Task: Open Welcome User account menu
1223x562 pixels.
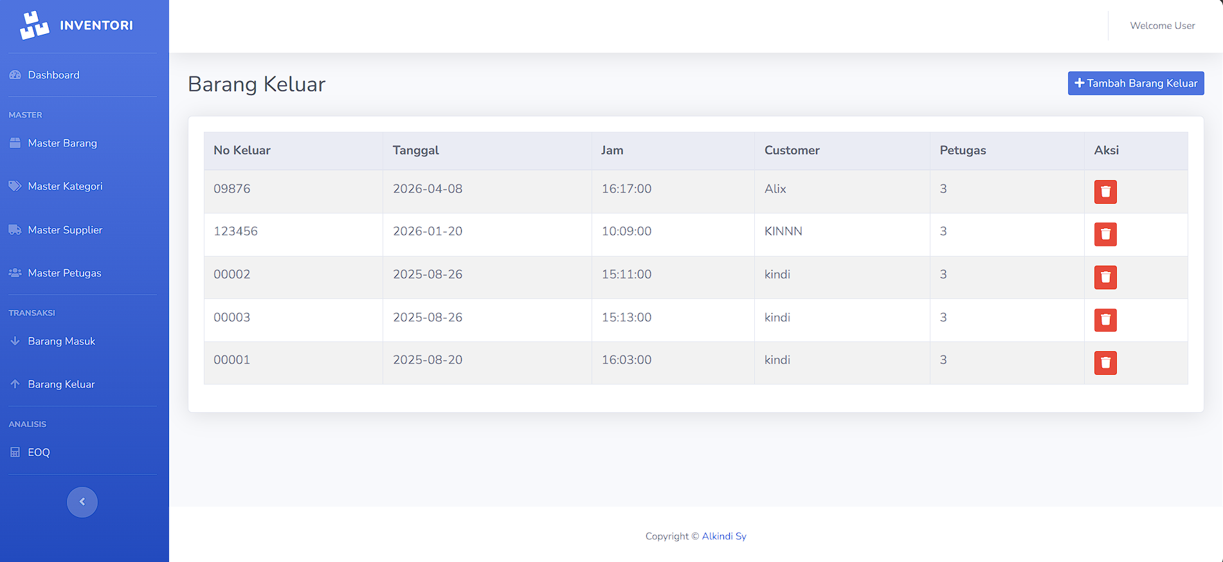Action: point(1162,26)
